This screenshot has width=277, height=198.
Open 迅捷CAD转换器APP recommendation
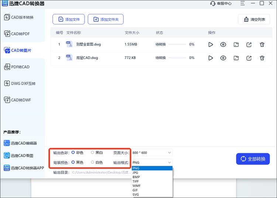coord(24,168)
